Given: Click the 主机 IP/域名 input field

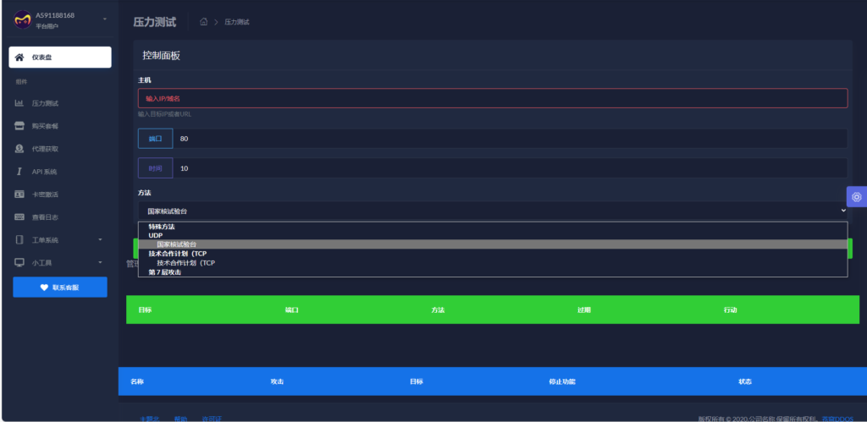Looking at the screenshot, I should point(492,98).
